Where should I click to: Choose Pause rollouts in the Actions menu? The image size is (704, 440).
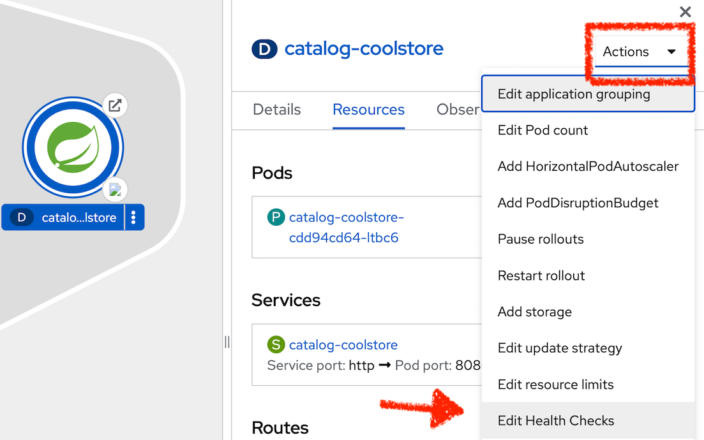pos(541,239)
